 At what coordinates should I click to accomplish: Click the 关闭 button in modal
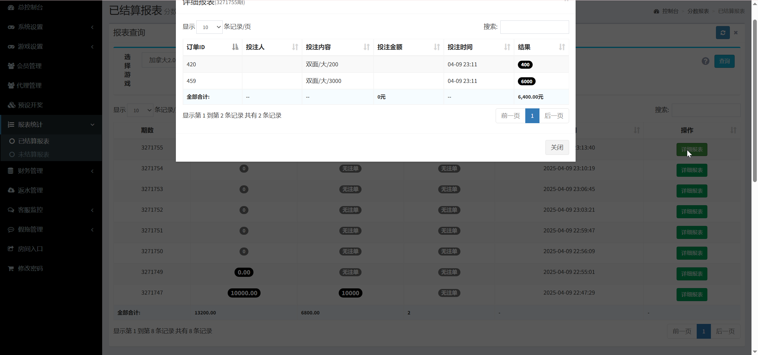(557, 147)
